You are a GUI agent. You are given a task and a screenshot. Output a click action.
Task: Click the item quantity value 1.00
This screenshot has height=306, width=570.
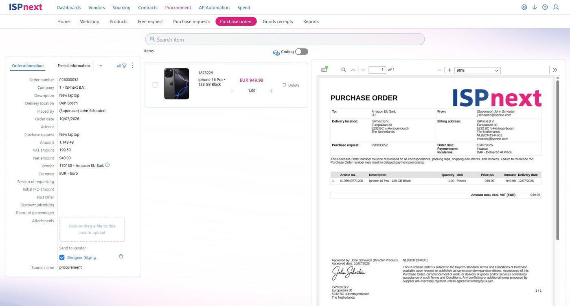click(252, 91)
